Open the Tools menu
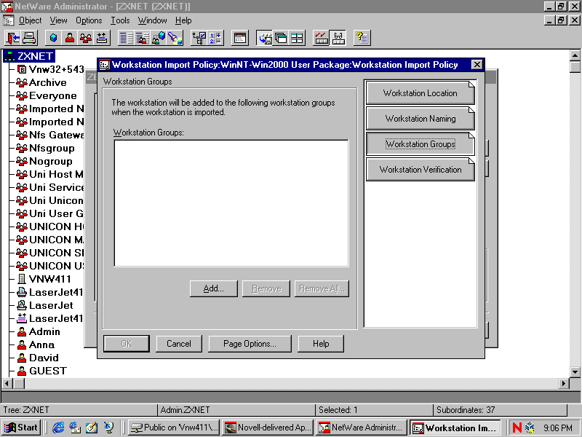 point(120,20)
